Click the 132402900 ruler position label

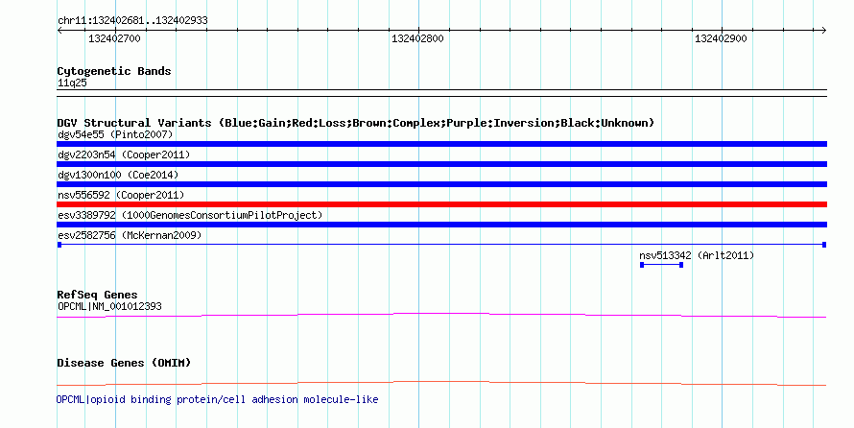[x=721, y=38]
